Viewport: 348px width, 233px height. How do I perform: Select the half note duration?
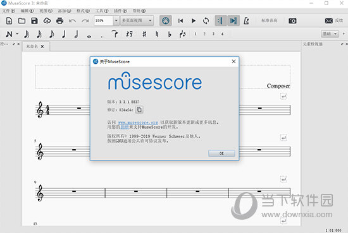click(x=77, y=34)
